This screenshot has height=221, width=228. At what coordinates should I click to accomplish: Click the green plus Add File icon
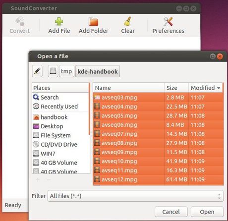point(59,21)
